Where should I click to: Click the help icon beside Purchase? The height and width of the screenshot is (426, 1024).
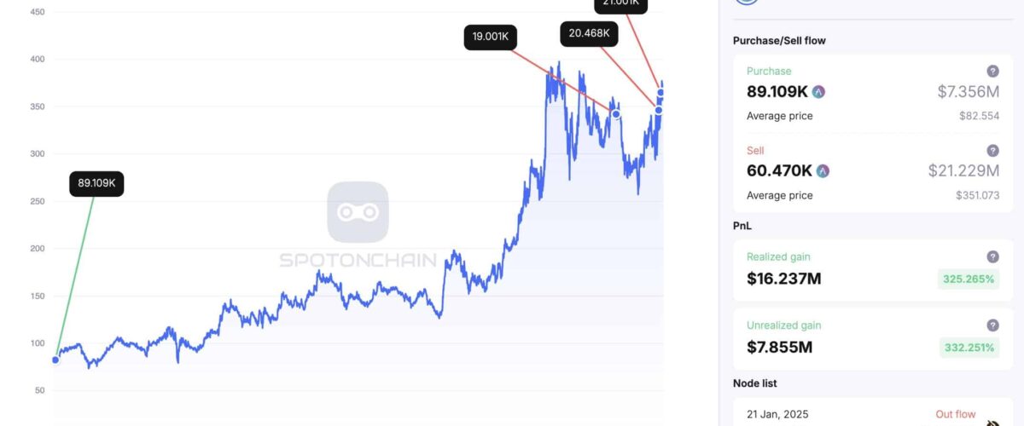click(x=992, y=72)
